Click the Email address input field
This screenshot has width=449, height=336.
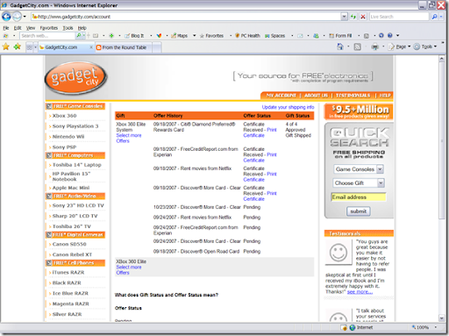[x=359, y=197]
